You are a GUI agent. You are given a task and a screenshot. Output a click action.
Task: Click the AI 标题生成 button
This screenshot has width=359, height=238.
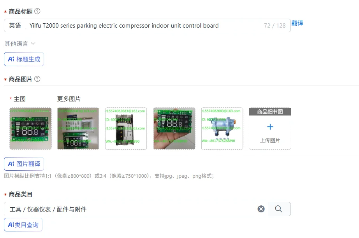click(x=24, y=59)
